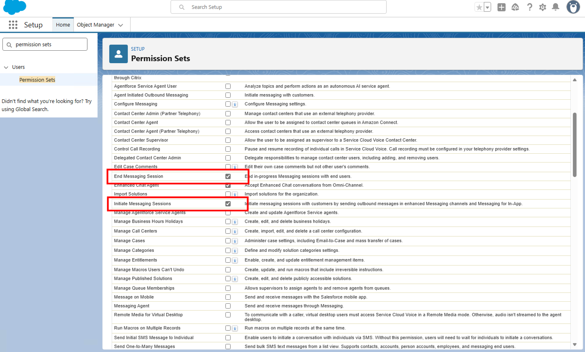Expand the Object Manager dropdown chevron
This screenshot has width=585, height=352.
tap(121, 25)
